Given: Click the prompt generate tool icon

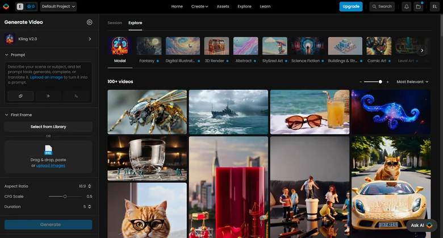Looking at the screenshot, I should point(20,96).
